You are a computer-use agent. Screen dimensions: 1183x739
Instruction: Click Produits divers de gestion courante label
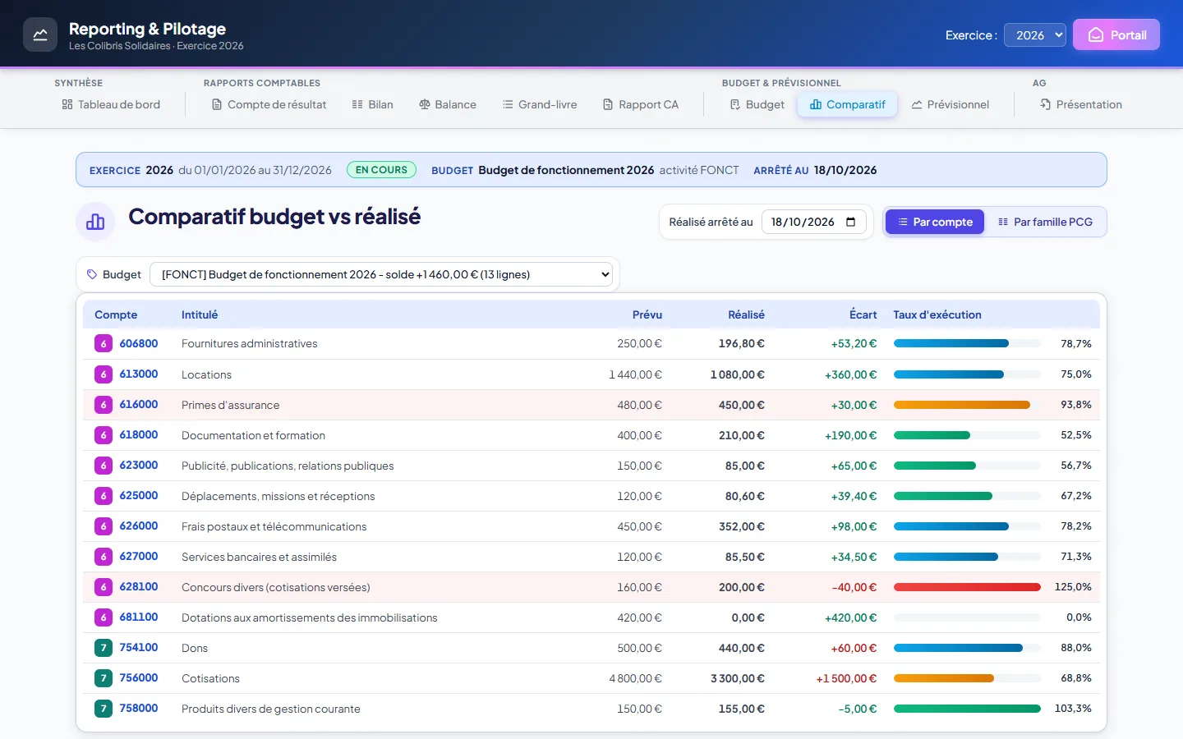click(271, 709)
